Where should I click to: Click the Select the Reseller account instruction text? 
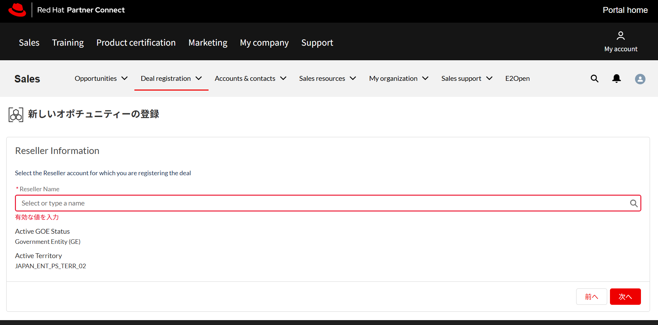point(103,173)
